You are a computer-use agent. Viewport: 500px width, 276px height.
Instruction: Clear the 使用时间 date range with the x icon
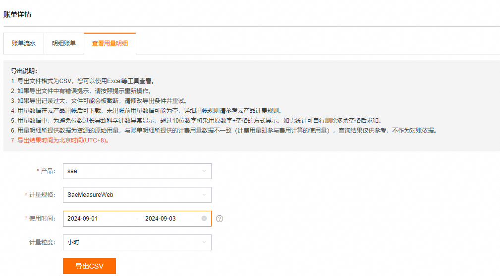coord(204,219)
